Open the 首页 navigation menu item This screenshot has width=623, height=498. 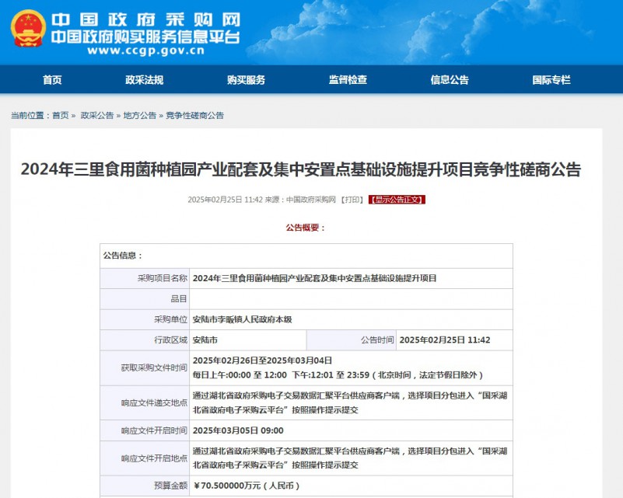(x=52, y=80)
